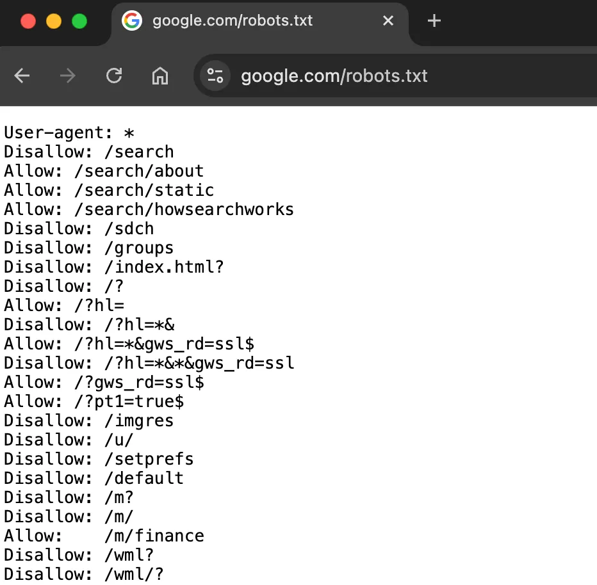Click the 'Disallow: /?' line
The image size is (597, 585).
(x=64, y=286)
